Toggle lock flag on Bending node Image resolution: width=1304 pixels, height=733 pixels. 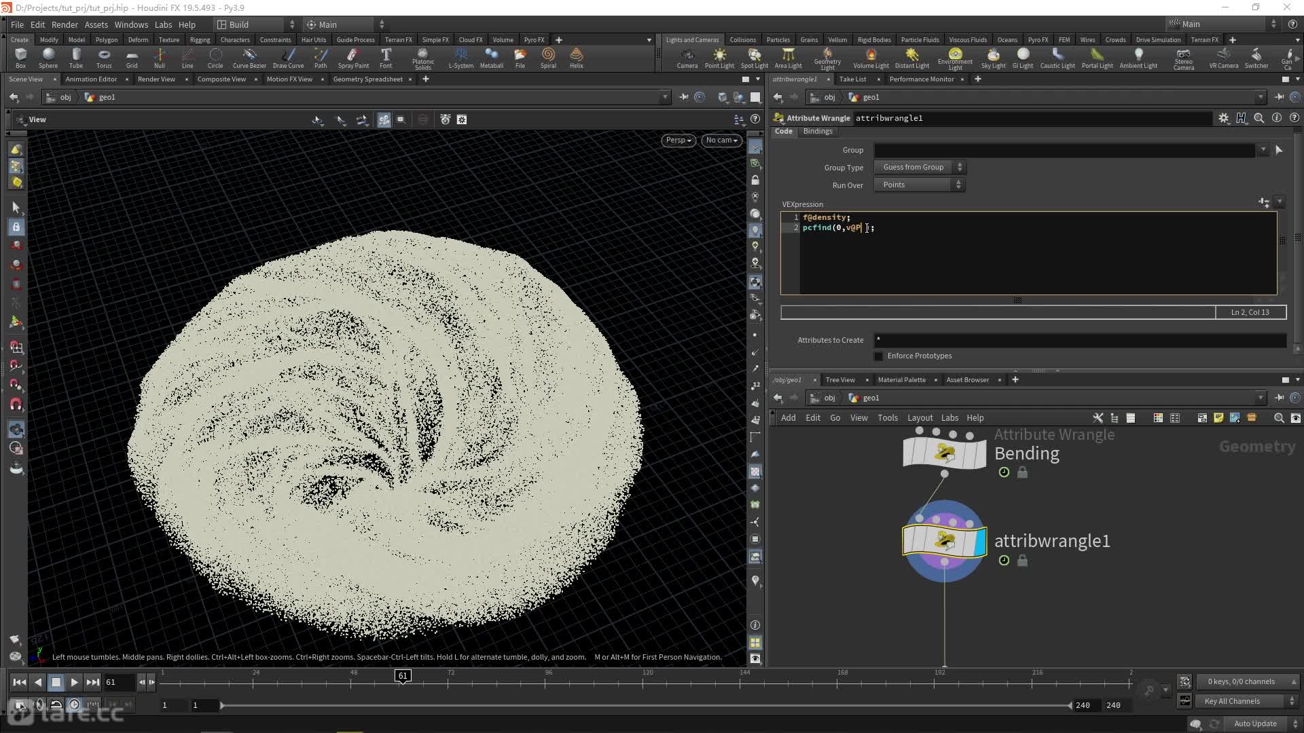[x=1022, y=472]
